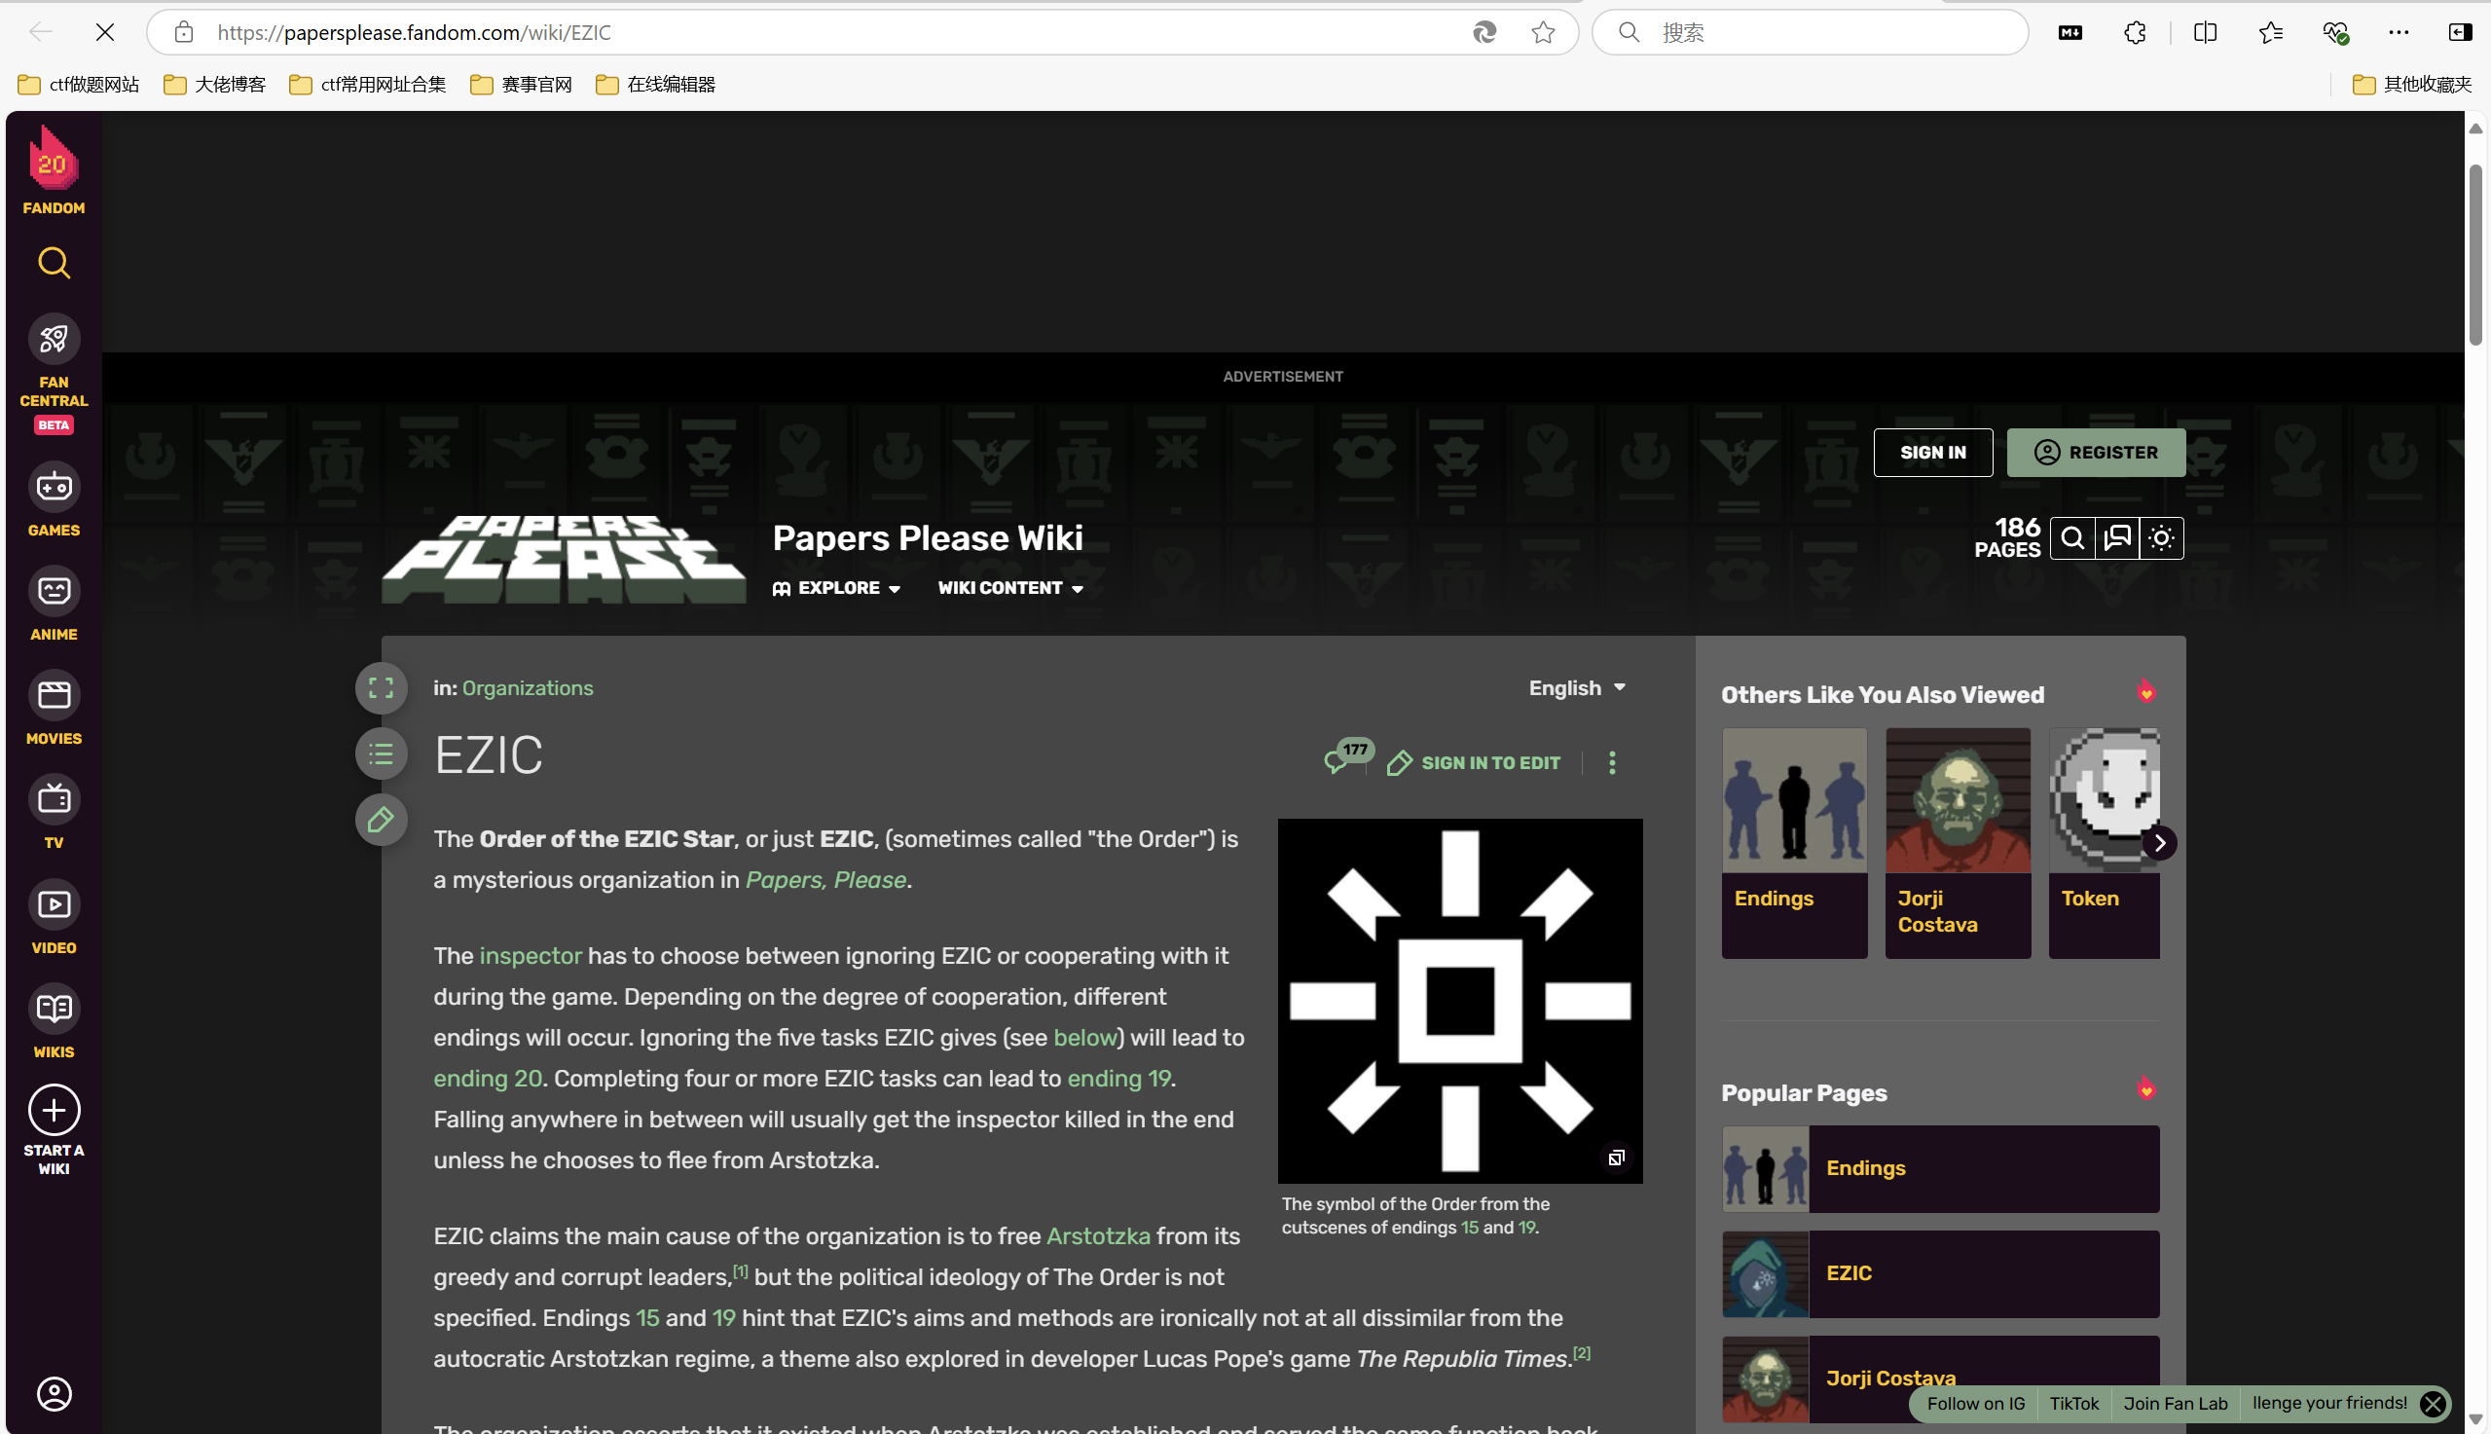Expand the Explore dropdown menu
Viewport: 2491px width, 1434px height.
[836, 588]
